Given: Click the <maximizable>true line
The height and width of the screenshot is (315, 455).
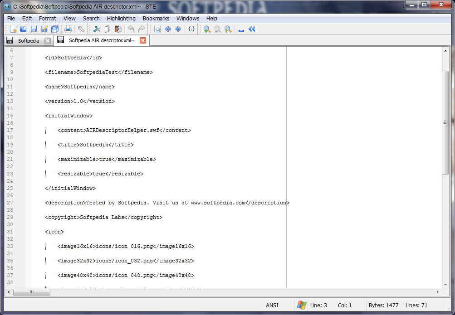Looking at the screenshot, I should point(107,159).
